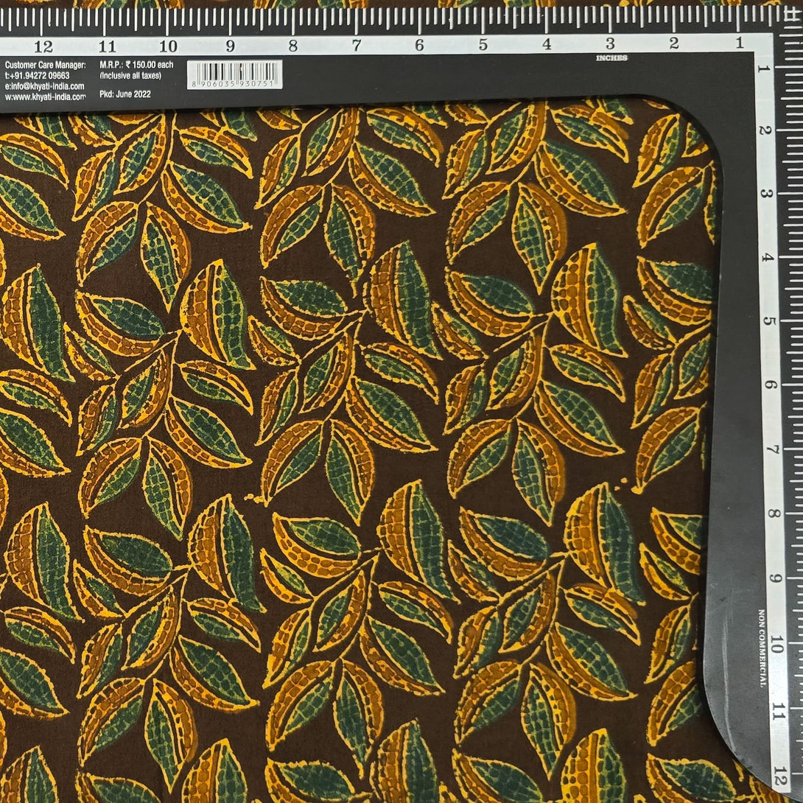Click number 1 on the horizontal ruler
The width and height of the screenshot is (803, 803).
tap(738, 43)
